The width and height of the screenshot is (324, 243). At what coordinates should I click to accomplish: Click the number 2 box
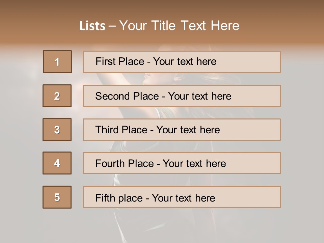coord(57,96)
